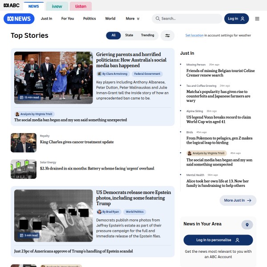Switch filter to State
This screenshot has width=267, height=267.
pos(129,35)
